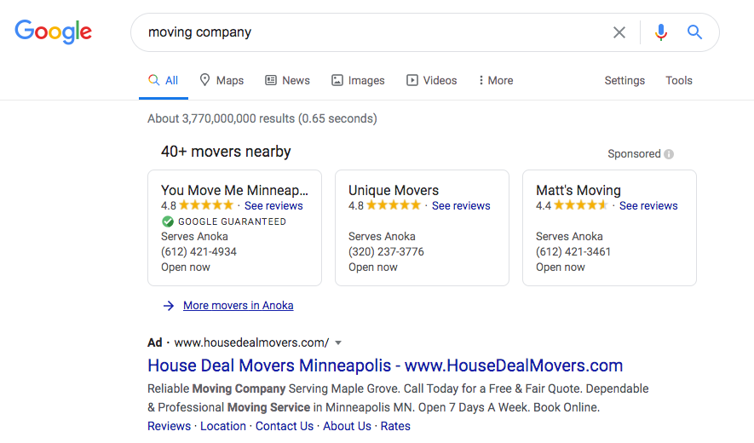Open House Deal Movers Minneapolis ad title

385,365
